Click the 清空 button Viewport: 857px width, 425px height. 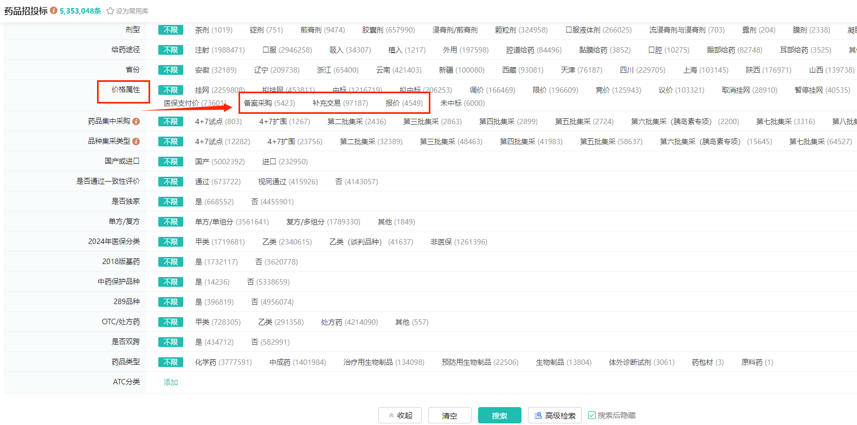point(449,415)
